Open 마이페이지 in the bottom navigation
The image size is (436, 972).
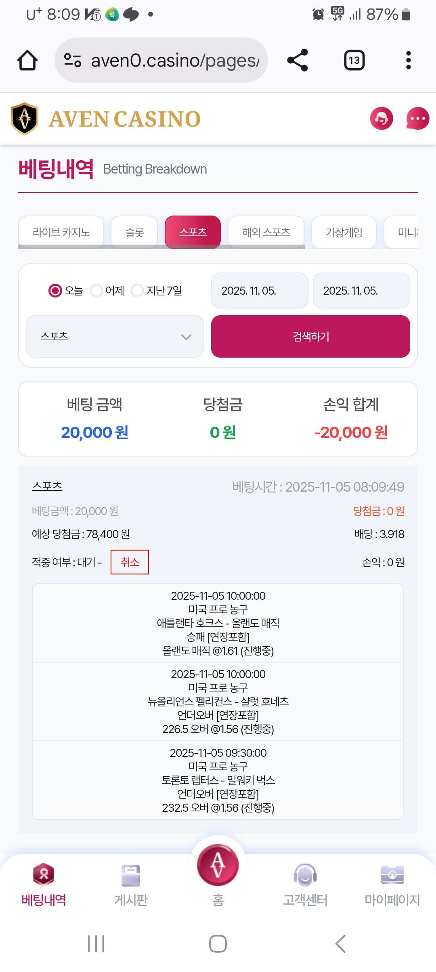(392, 884)
